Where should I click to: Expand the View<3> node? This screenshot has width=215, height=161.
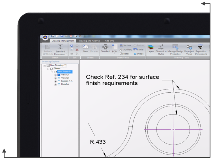[55, 78]
